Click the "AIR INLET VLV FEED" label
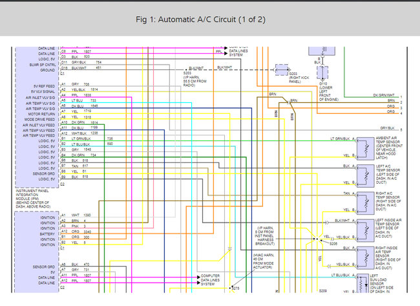This screenshot has height=306, width=420. [x=39, y=126]
